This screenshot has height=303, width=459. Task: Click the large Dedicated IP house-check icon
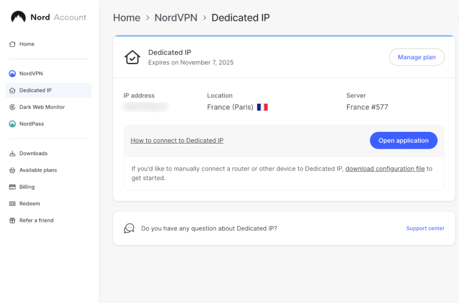[x=132, y=57]
